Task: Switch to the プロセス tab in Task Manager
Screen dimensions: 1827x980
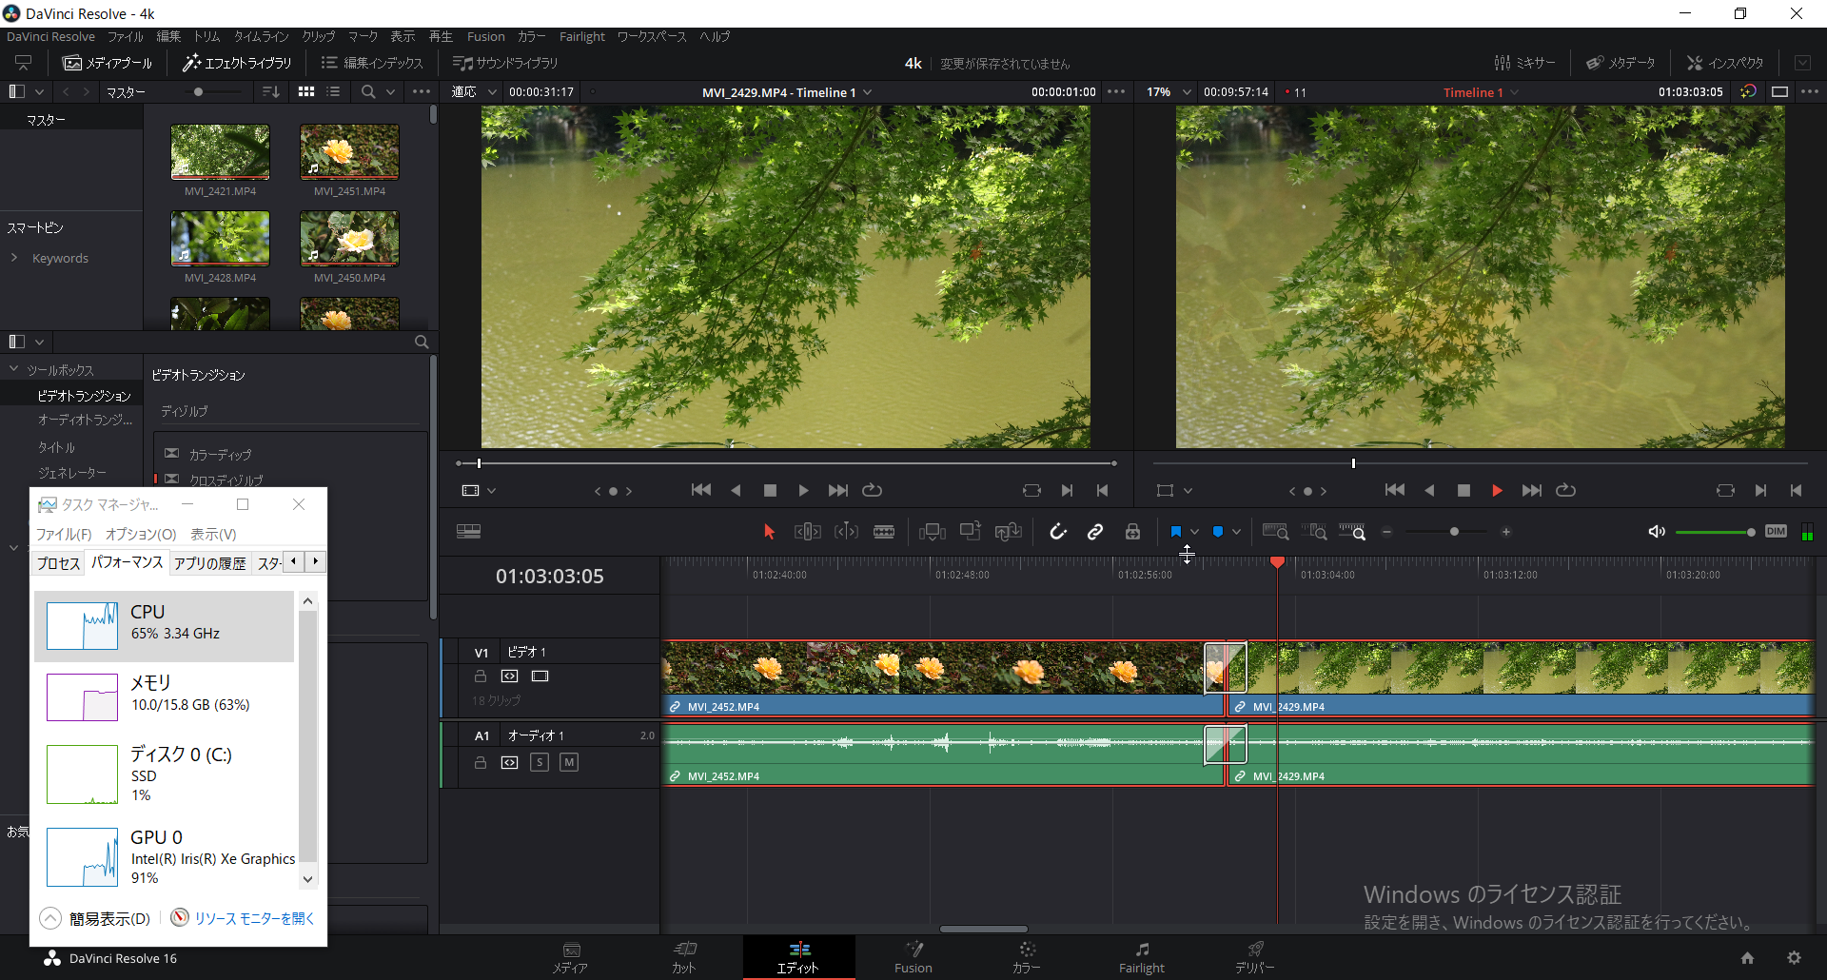Action: [x=58, y=563]
